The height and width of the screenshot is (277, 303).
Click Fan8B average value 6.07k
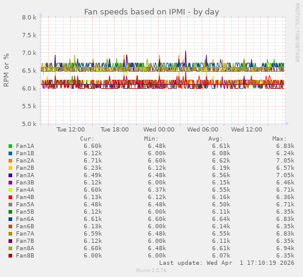click(221, 256)
